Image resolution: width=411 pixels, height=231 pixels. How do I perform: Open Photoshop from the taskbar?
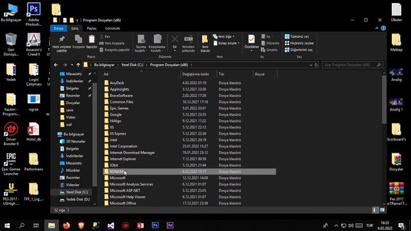(x=155, y=225)
